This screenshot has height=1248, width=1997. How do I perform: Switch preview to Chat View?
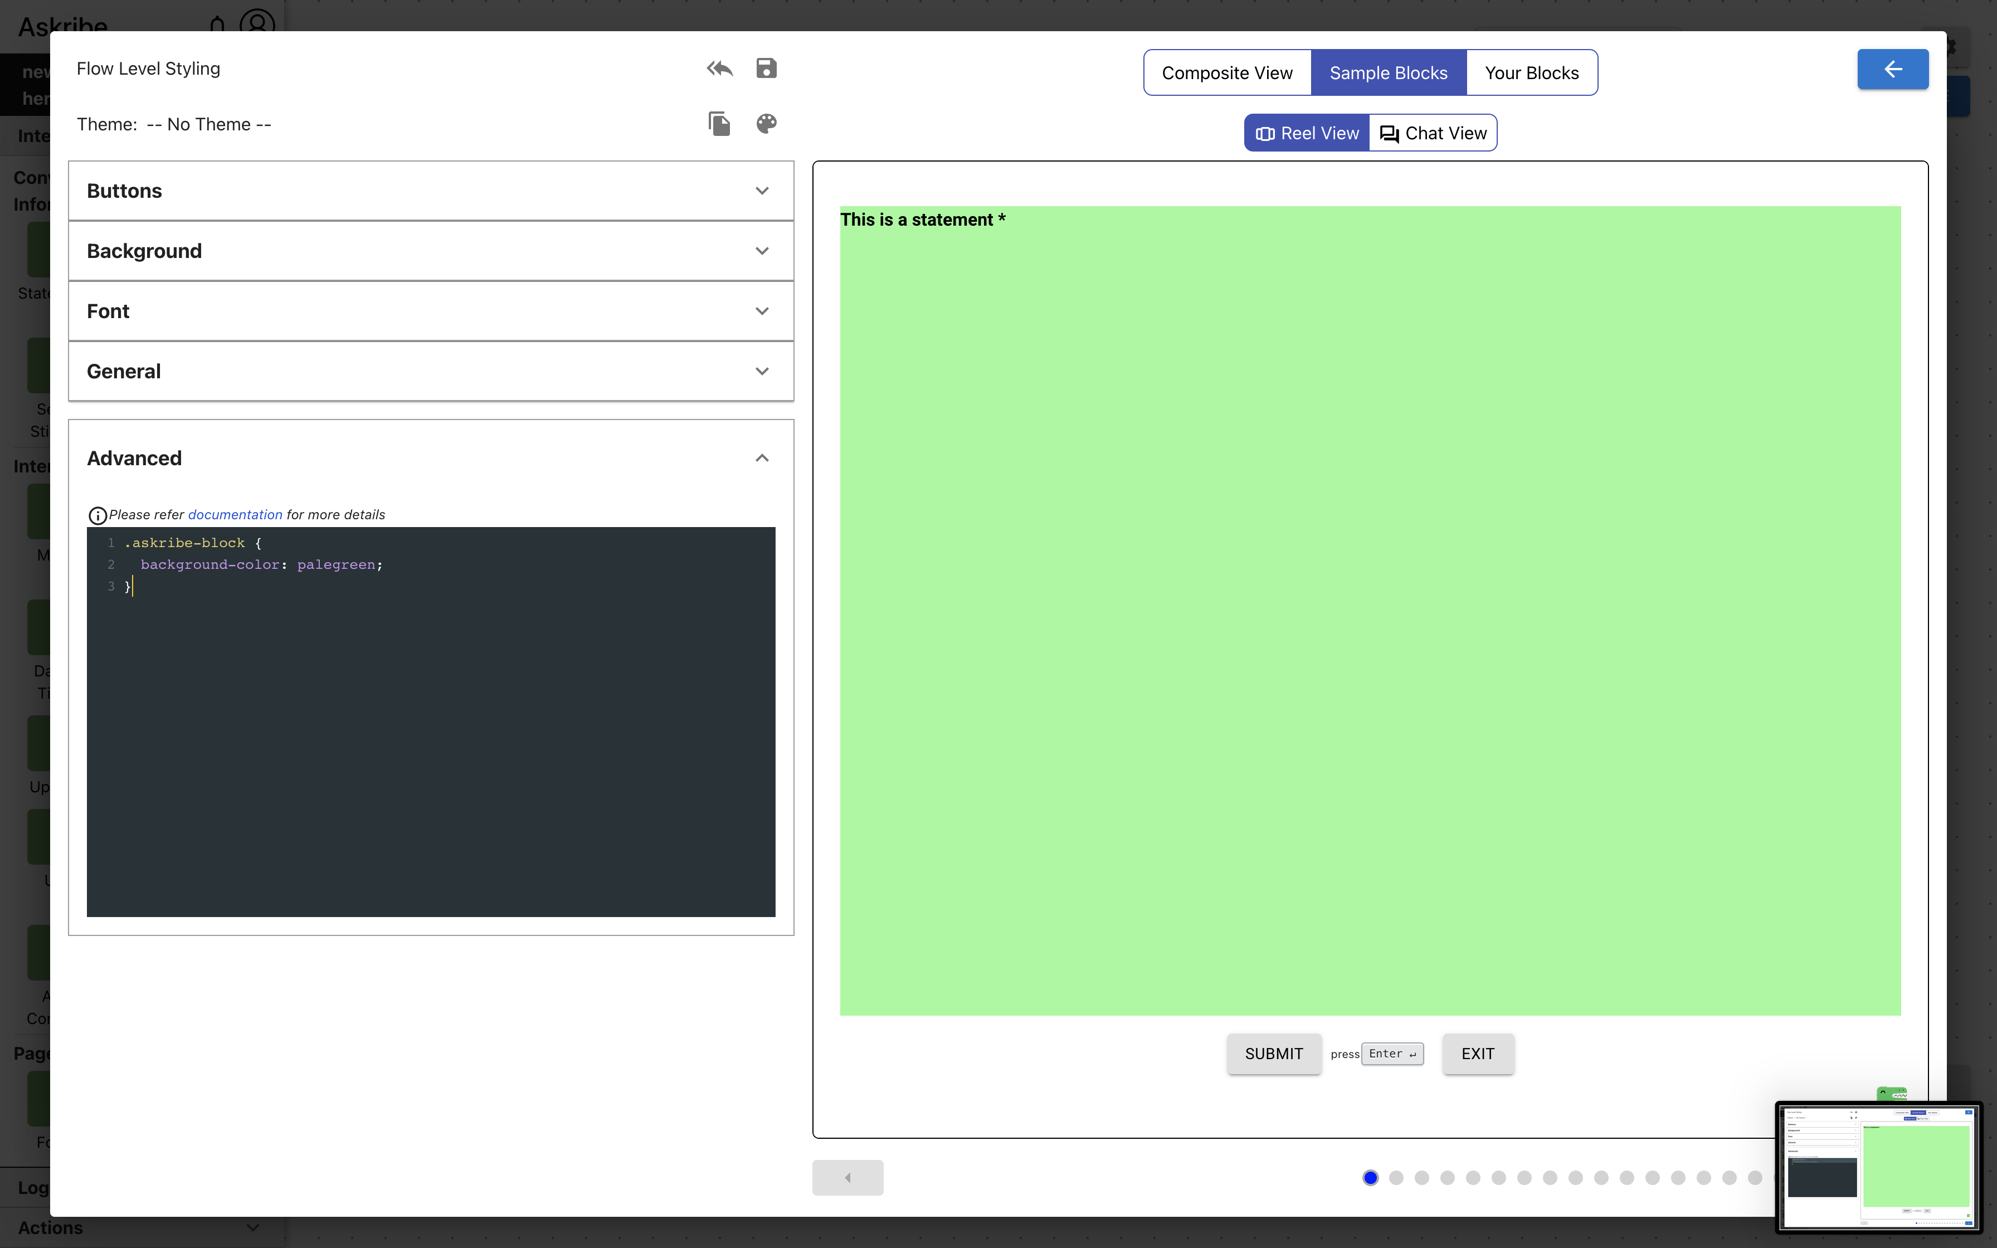[x=1433, y=133]
